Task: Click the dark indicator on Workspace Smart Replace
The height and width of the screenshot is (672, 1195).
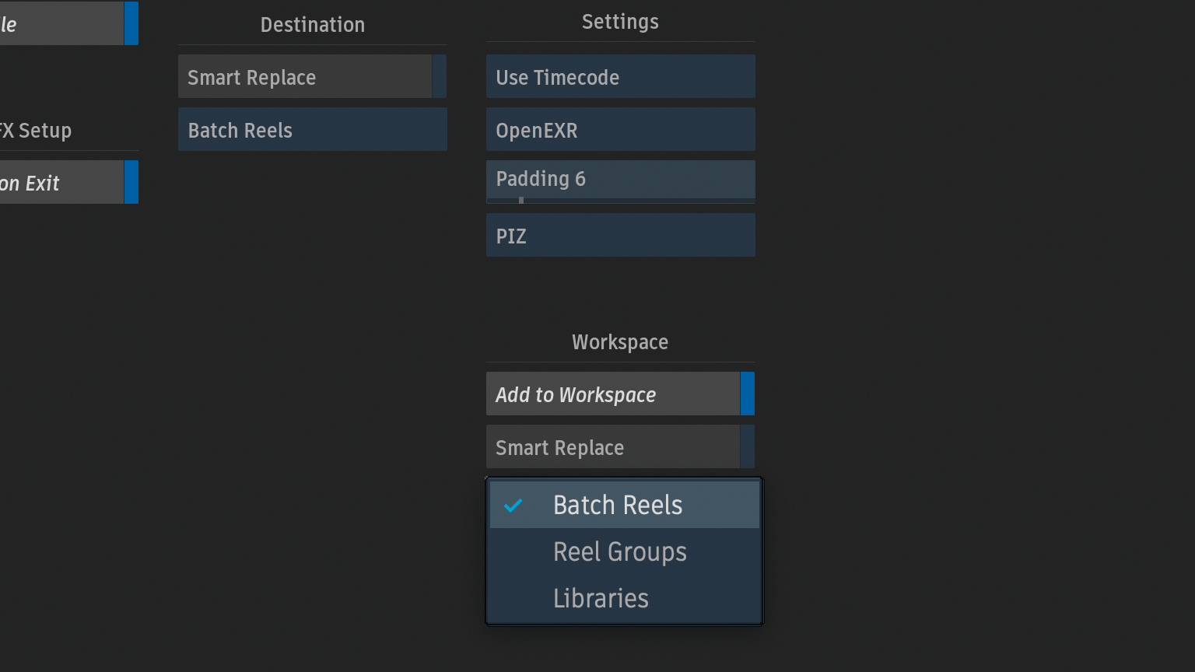Action: coord(747,447)
